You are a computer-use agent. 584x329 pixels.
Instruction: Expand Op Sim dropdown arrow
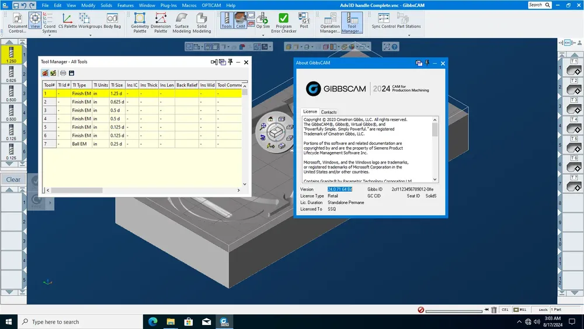coord(263,36)
